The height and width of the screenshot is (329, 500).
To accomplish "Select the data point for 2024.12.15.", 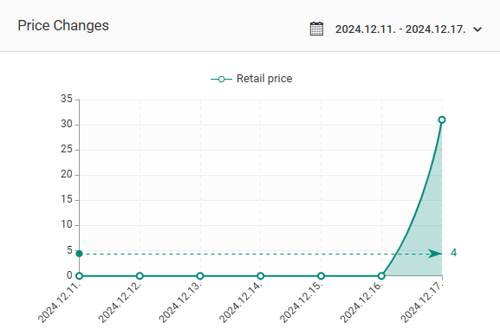I will pos(321,276).
